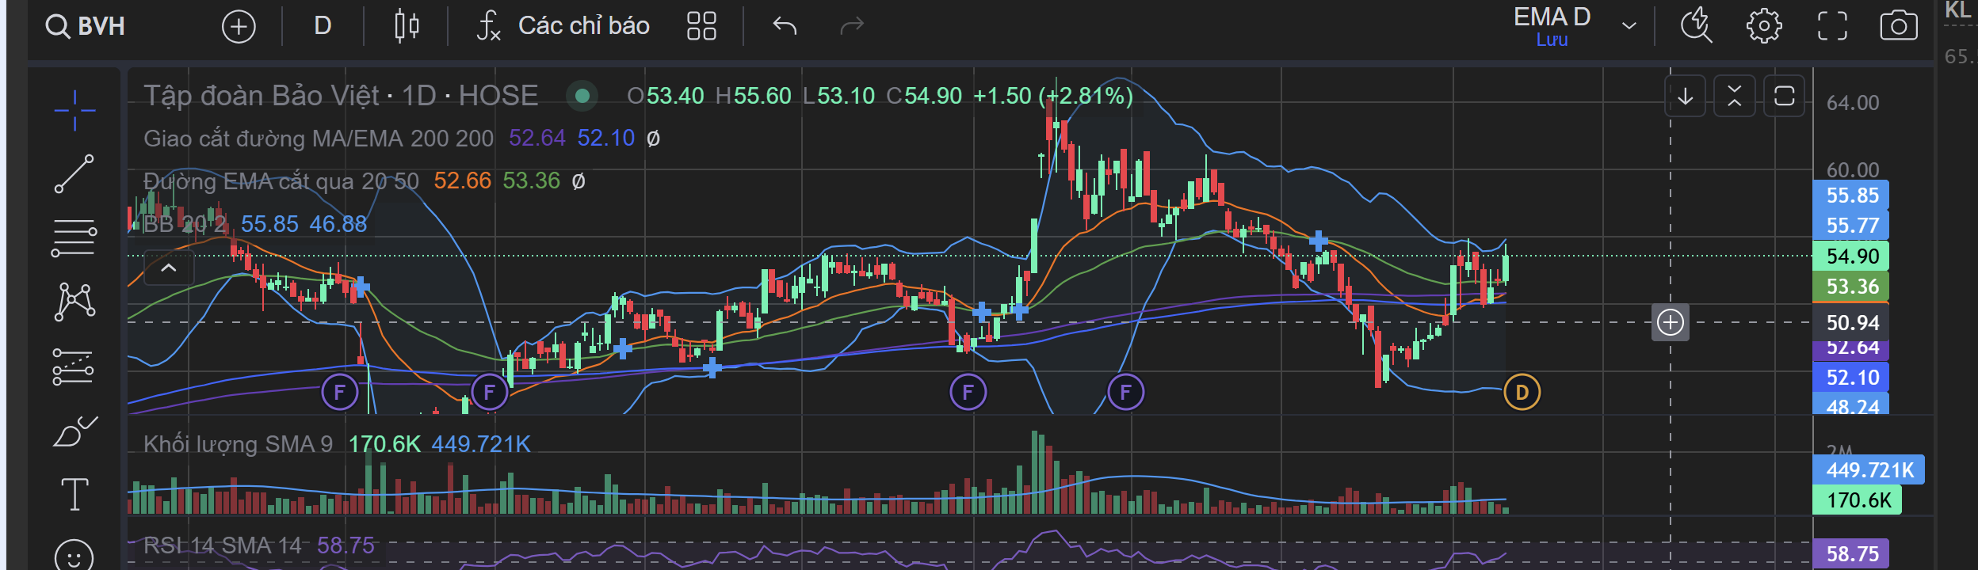Click the 64.00 price axis value
The height and width of the screenshot is (570, 1978).
1852,103
